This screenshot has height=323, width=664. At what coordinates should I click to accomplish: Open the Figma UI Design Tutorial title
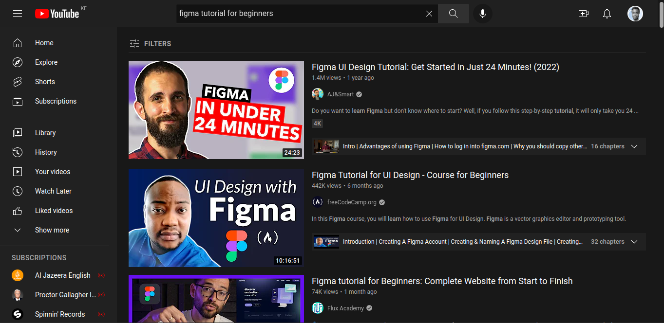436,67
